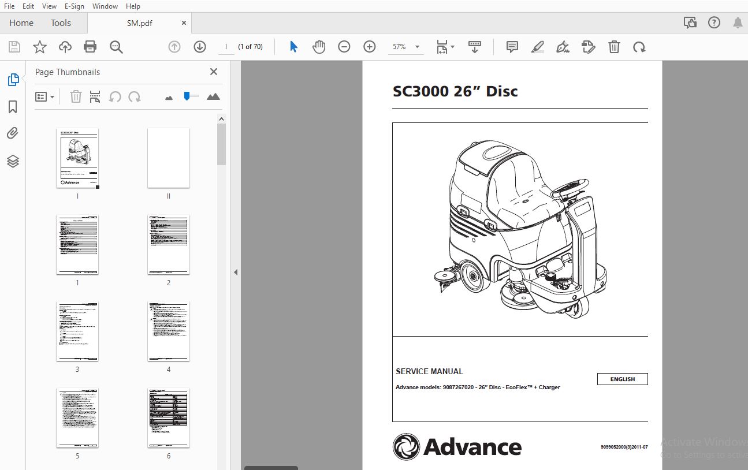Open the File menu
The image size is (748, 470).
(x=9, y=6)
